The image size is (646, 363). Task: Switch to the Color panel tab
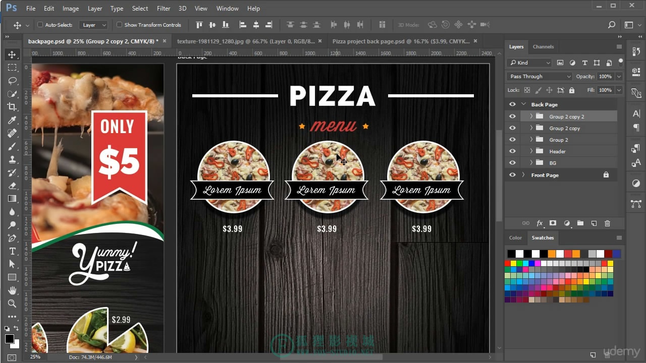pos(515,238)
